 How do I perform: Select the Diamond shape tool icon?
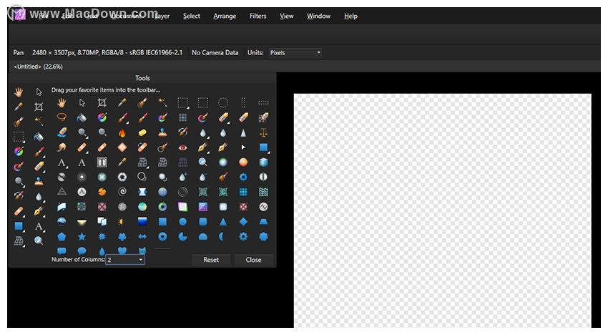pyautogui.click(x=243, y=222)
